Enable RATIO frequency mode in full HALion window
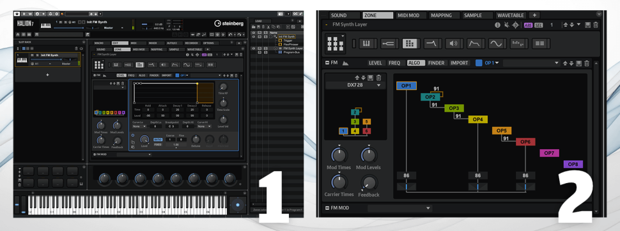 (158, 139)
